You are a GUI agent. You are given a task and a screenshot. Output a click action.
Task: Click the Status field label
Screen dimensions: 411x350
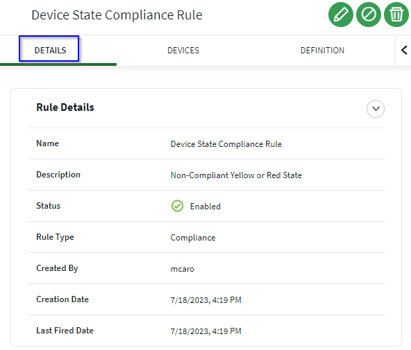(x=48, y=206)
